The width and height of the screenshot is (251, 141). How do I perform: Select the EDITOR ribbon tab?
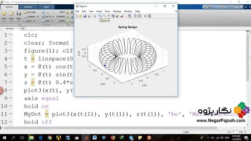click(9, 7)
